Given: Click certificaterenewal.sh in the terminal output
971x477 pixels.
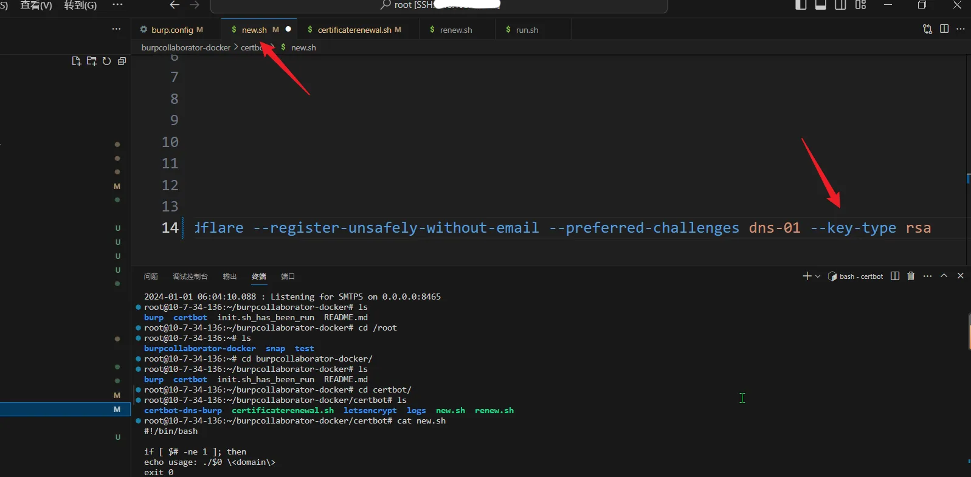Looking at the screenshot, I should coord(283,411).
